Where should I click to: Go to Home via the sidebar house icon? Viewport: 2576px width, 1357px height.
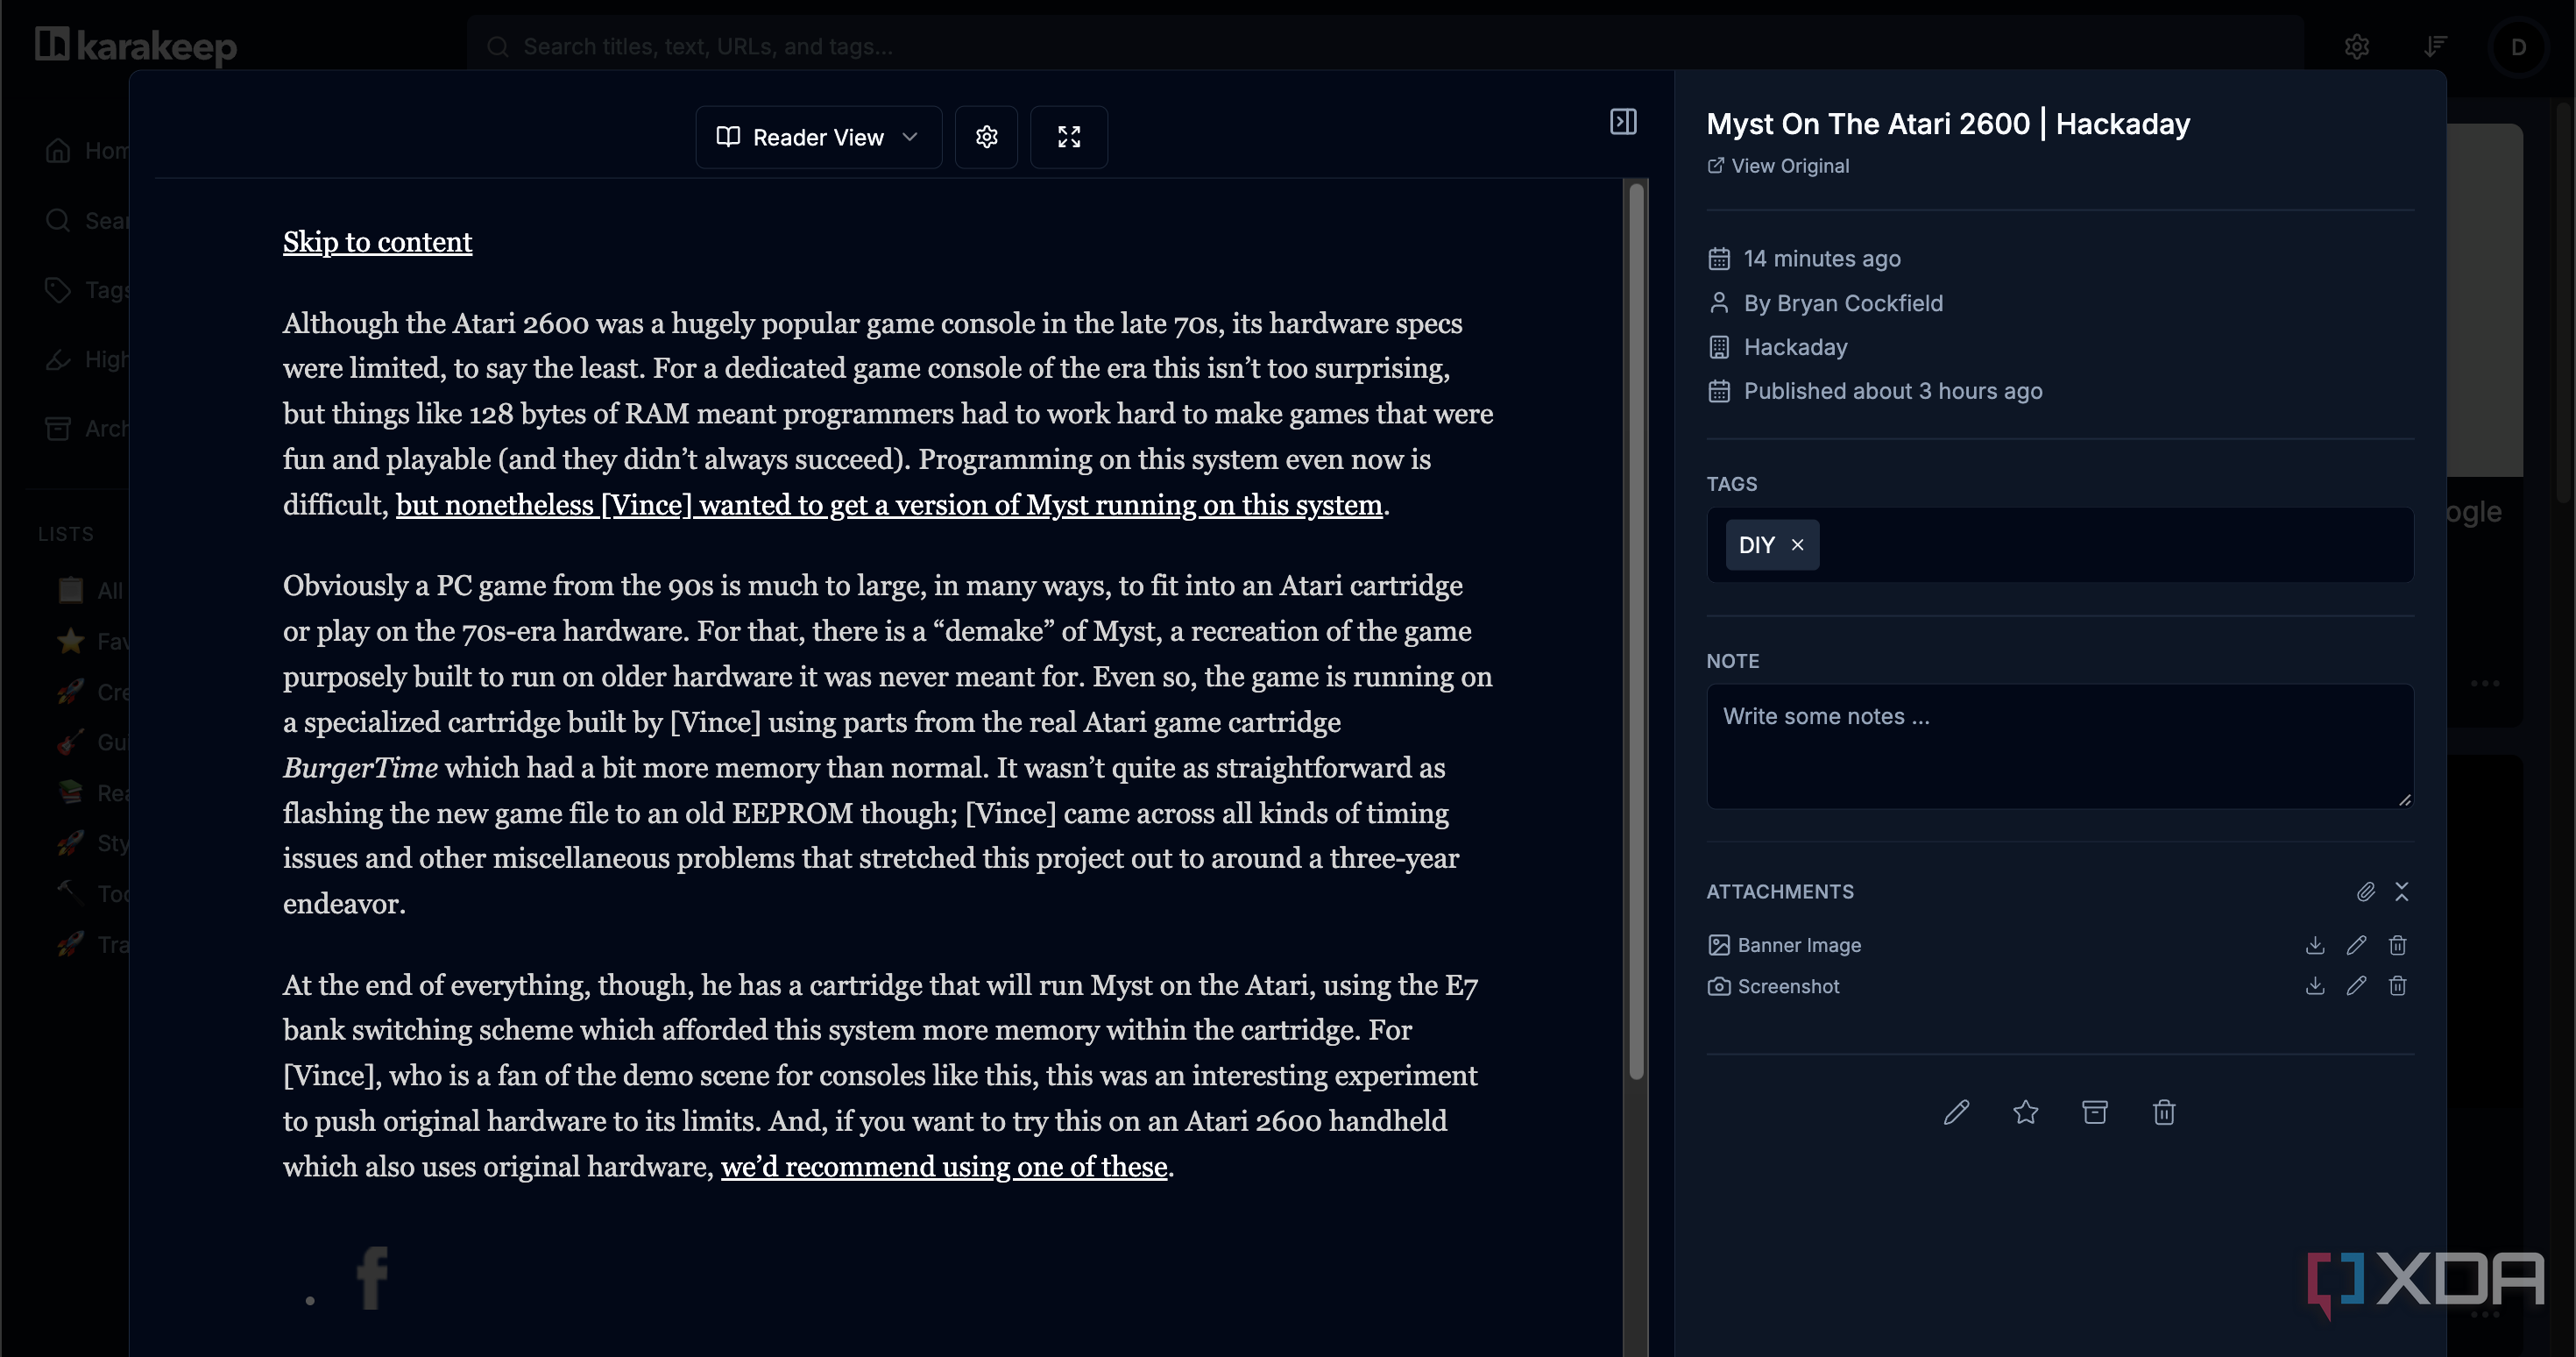[x=58, y=150]
